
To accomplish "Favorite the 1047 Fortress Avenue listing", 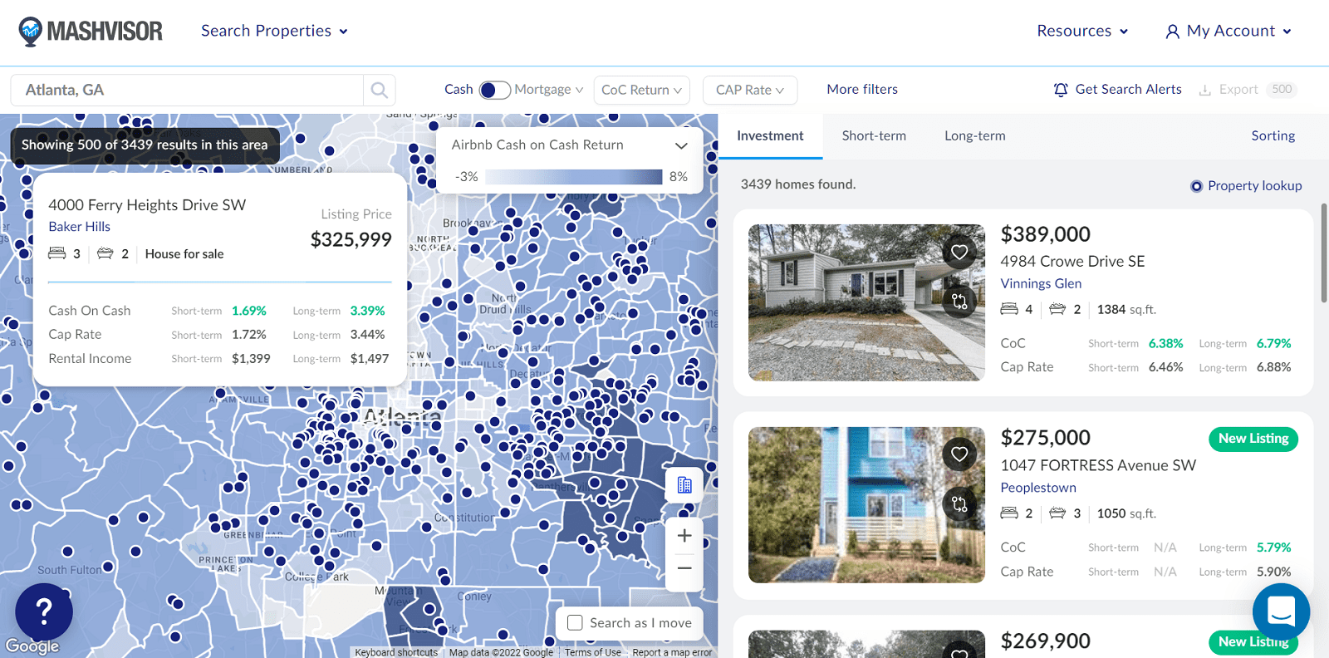I will point(959,454).
